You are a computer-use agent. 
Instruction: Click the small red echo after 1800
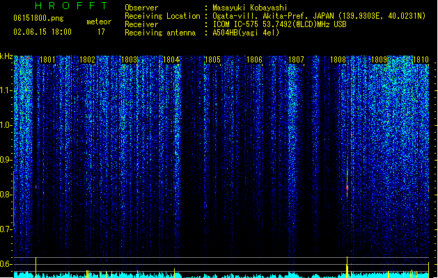tap(36, 187)
